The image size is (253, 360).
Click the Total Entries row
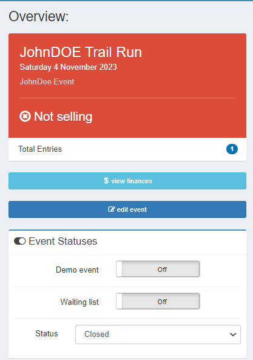[127, 149]
